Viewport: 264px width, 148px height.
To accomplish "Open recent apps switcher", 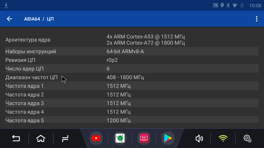I will (x=65, y=139).
